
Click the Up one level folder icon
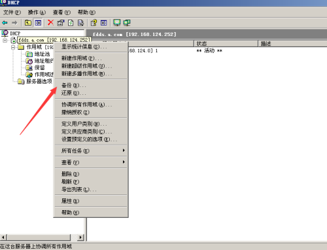click(28, 23)
